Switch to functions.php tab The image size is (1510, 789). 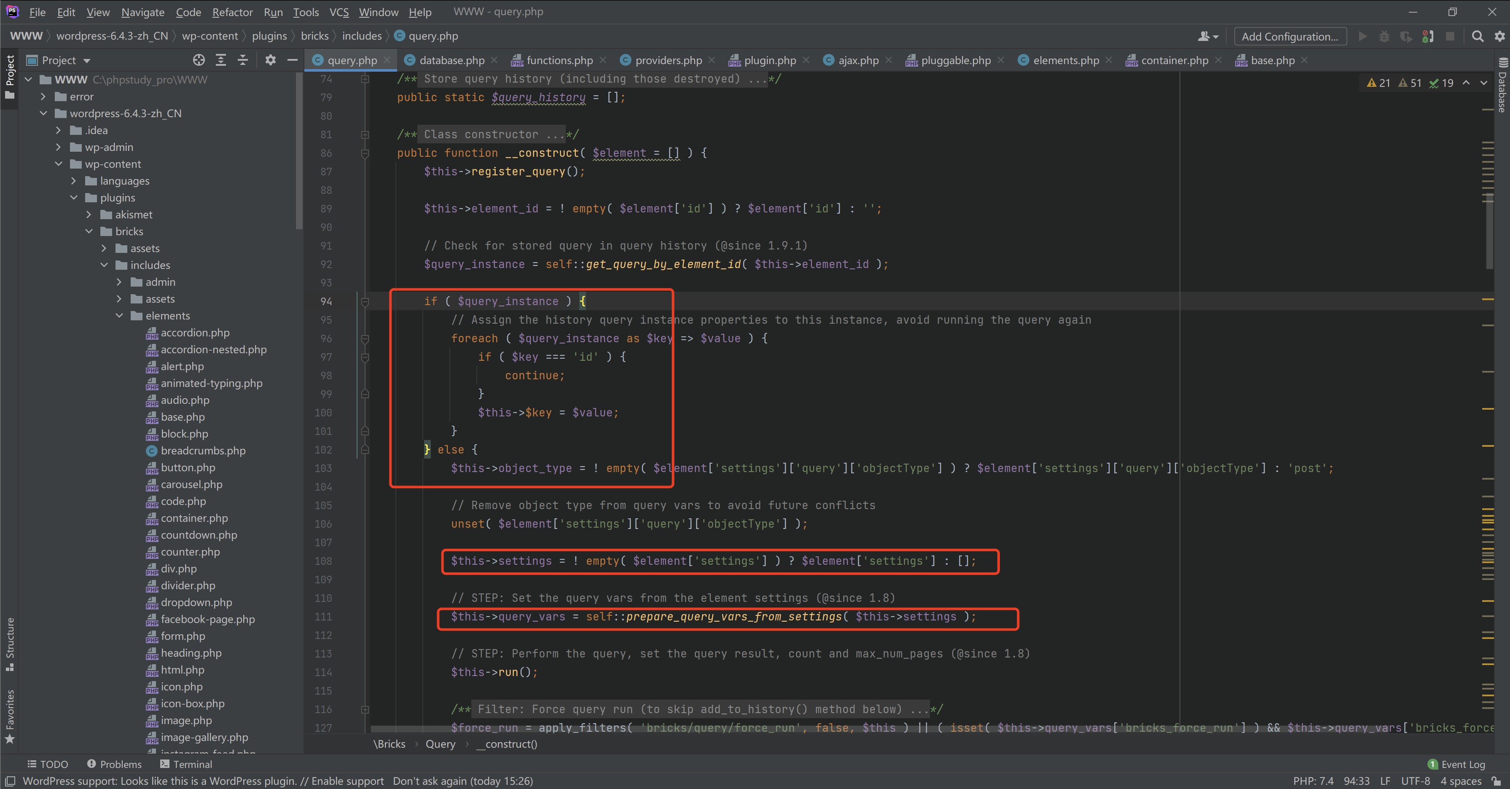tap(559, 60)
